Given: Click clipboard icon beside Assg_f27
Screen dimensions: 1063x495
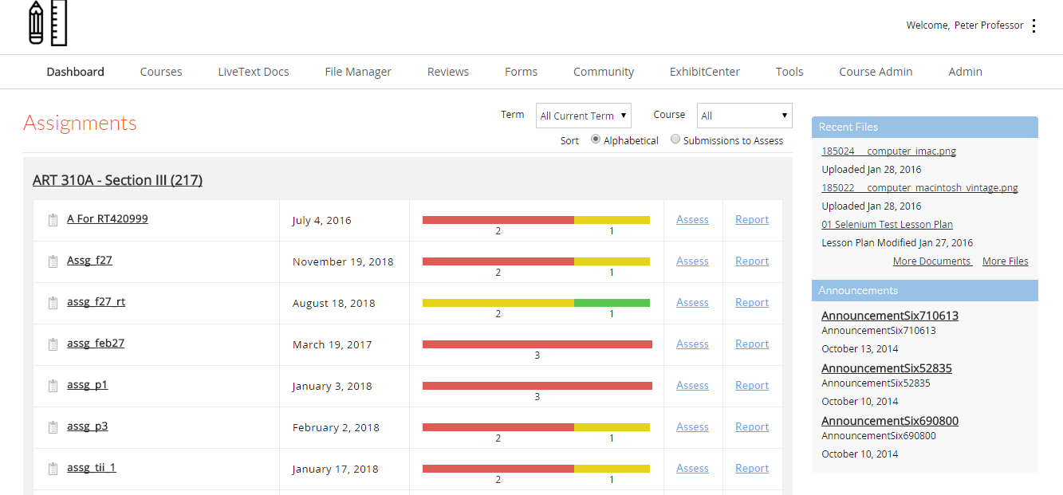Looking at the screenshot, I should 53,261.
